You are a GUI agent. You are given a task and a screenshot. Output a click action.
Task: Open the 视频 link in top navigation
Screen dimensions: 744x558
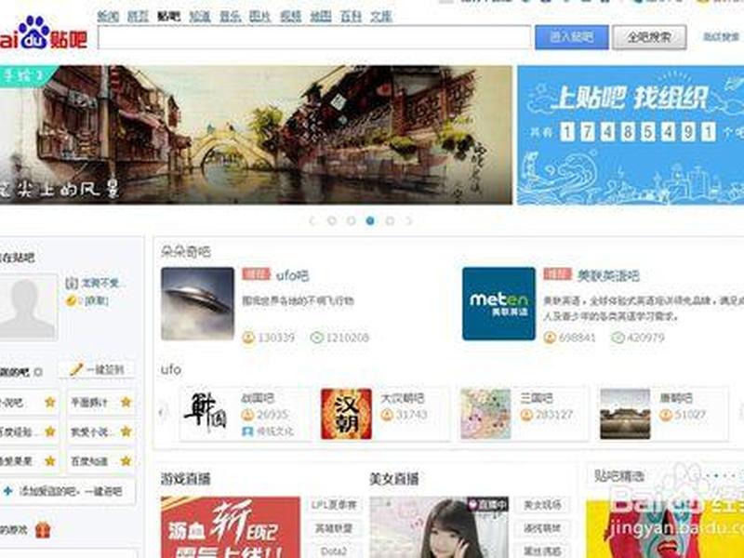[290, 17]
